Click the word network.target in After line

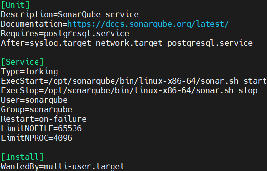(129, 43)
